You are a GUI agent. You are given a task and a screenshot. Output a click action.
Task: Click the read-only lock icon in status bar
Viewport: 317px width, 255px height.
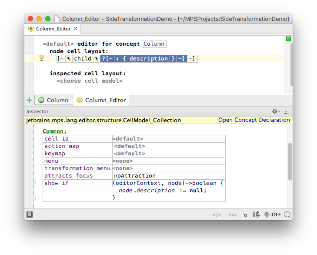[245, 215]
